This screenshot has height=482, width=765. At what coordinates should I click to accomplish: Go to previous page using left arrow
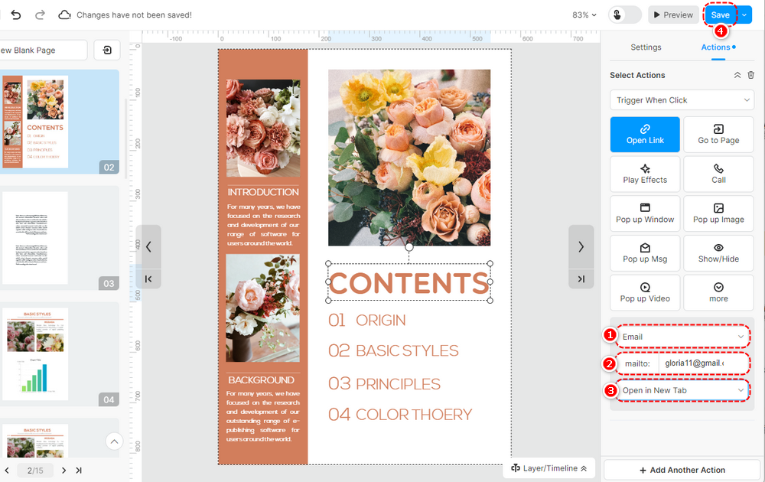(148, 247)
